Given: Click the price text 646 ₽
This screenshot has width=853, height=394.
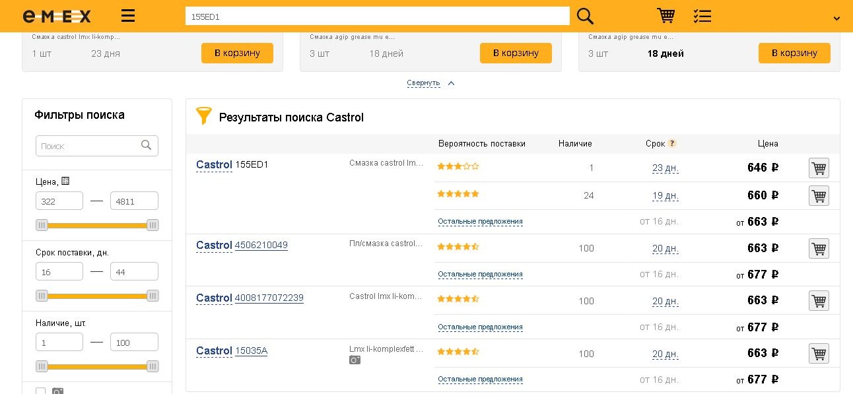Looking at the screenshot, I should (763, 168).
